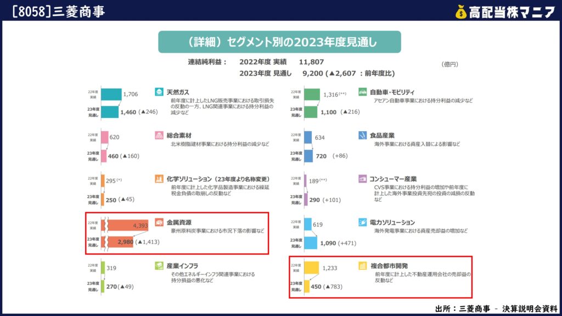Screen dimensions: 562x316
Task: Click the 自動車・モビリティ heading
Action: pyautogui.click(x=392, y=92)
